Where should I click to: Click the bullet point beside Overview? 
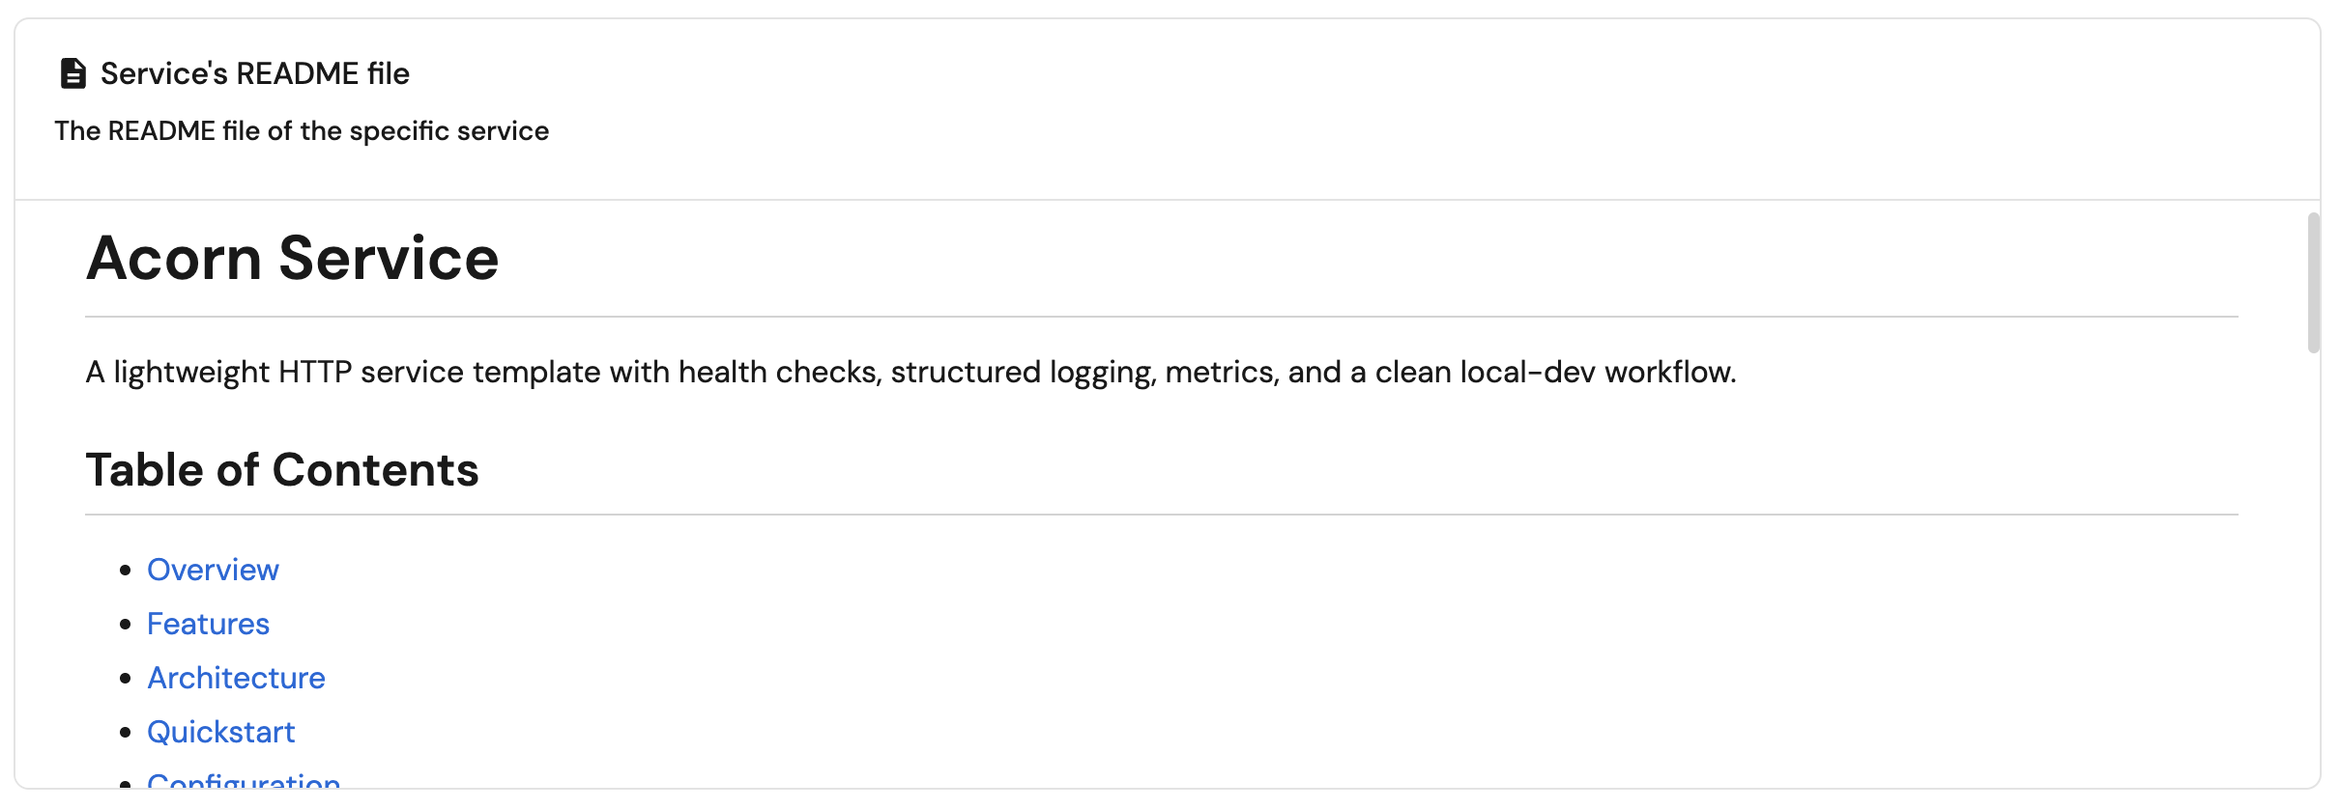pyautogui.click(x=126, y=571)
